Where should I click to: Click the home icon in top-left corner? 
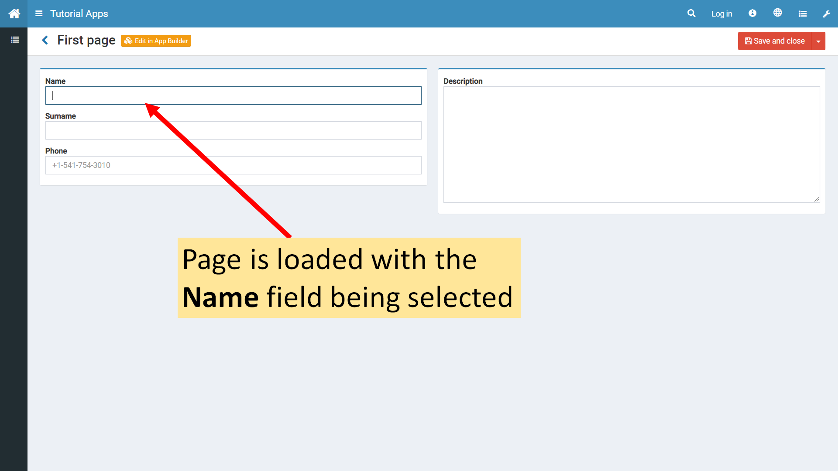click(x=14, y=14)
